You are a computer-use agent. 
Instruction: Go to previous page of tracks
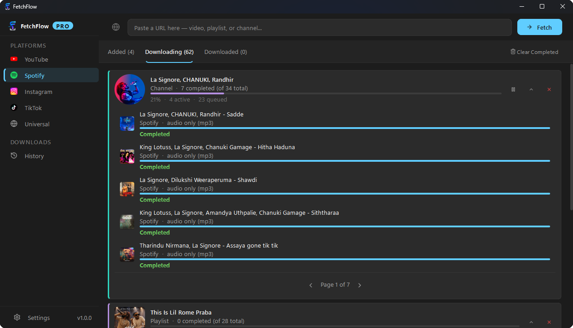[311, 285]
